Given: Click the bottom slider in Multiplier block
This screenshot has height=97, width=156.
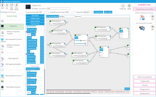Looking at the screenshot, I should (x=81, y=43).
